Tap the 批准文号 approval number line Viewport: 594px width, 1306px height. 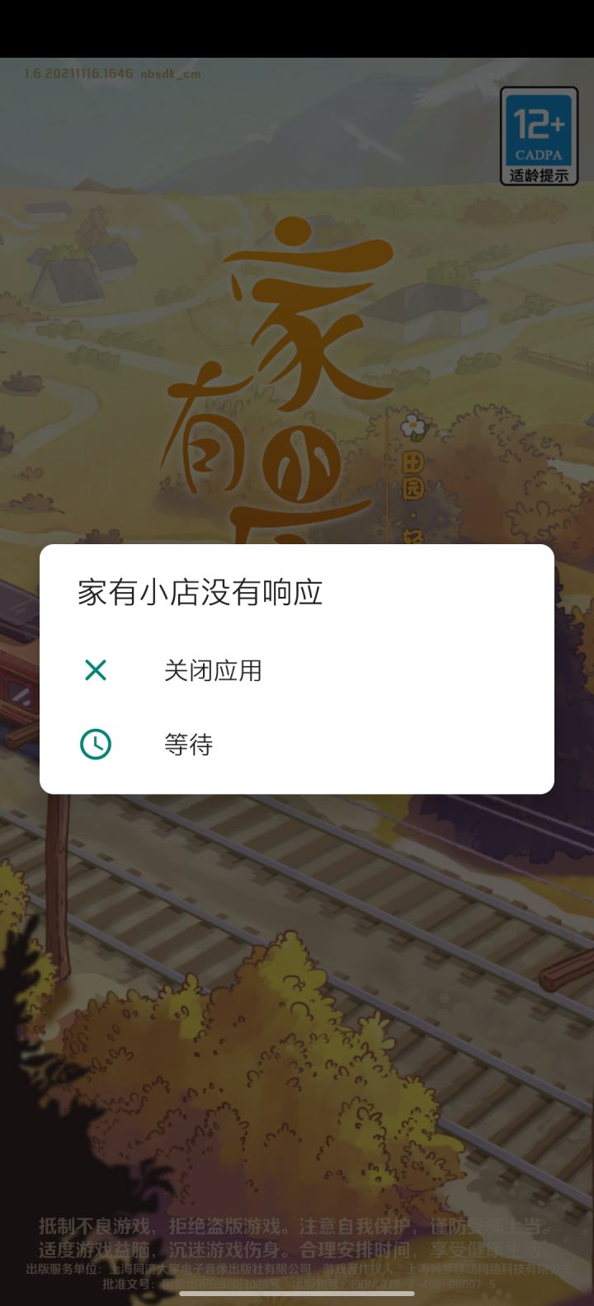(299, 1284)
